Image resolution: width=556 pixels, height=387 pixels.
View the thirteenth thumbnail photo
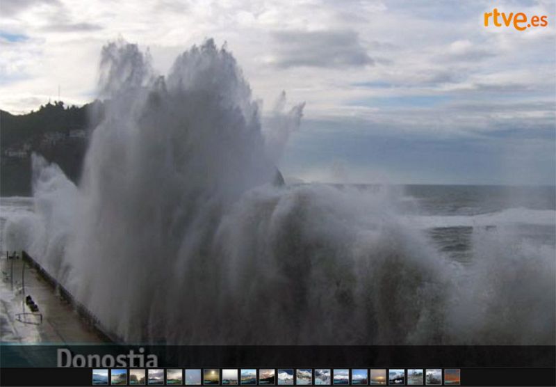[322, 377]
